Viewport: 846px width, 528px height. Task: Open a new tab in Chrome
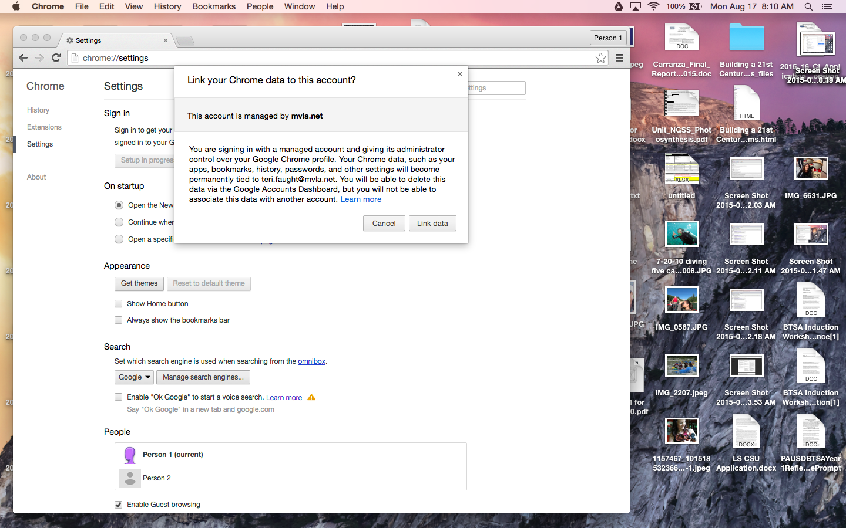coord(185,40)
